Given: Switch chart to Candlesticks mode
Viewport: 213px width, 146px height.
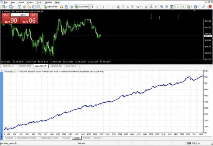Looking at the screenshot, I should tap(151, 7).
